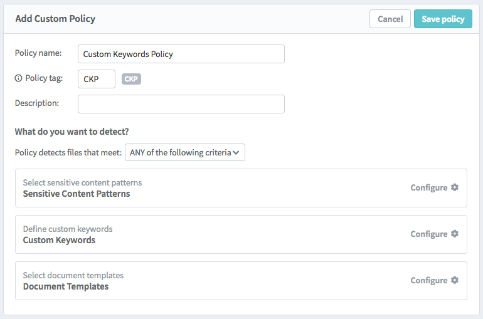Cancel adding the custom policy
The width and height of the screenshot is (483, 319).
click(390, 19)
